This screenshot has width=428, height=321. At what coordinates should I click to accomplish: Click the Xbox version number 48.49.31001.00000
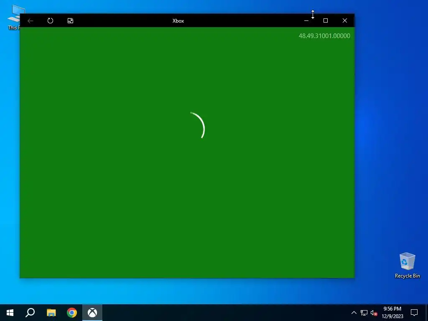click(324, 36)
